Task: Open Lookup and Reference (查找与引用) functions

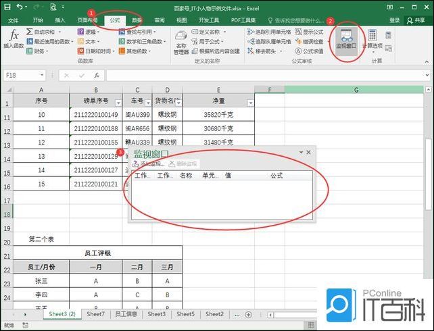Action: (x=137, y=32)
